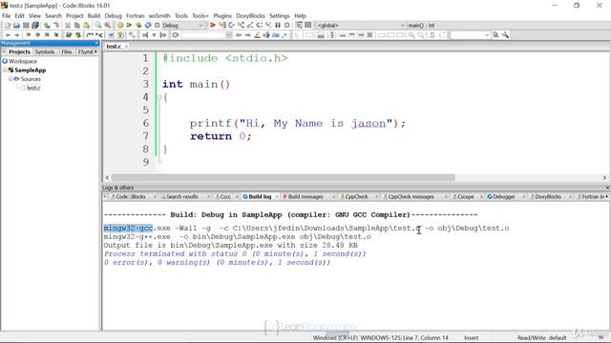Click the S source toggle icon
611x343 pixels.
432,35
